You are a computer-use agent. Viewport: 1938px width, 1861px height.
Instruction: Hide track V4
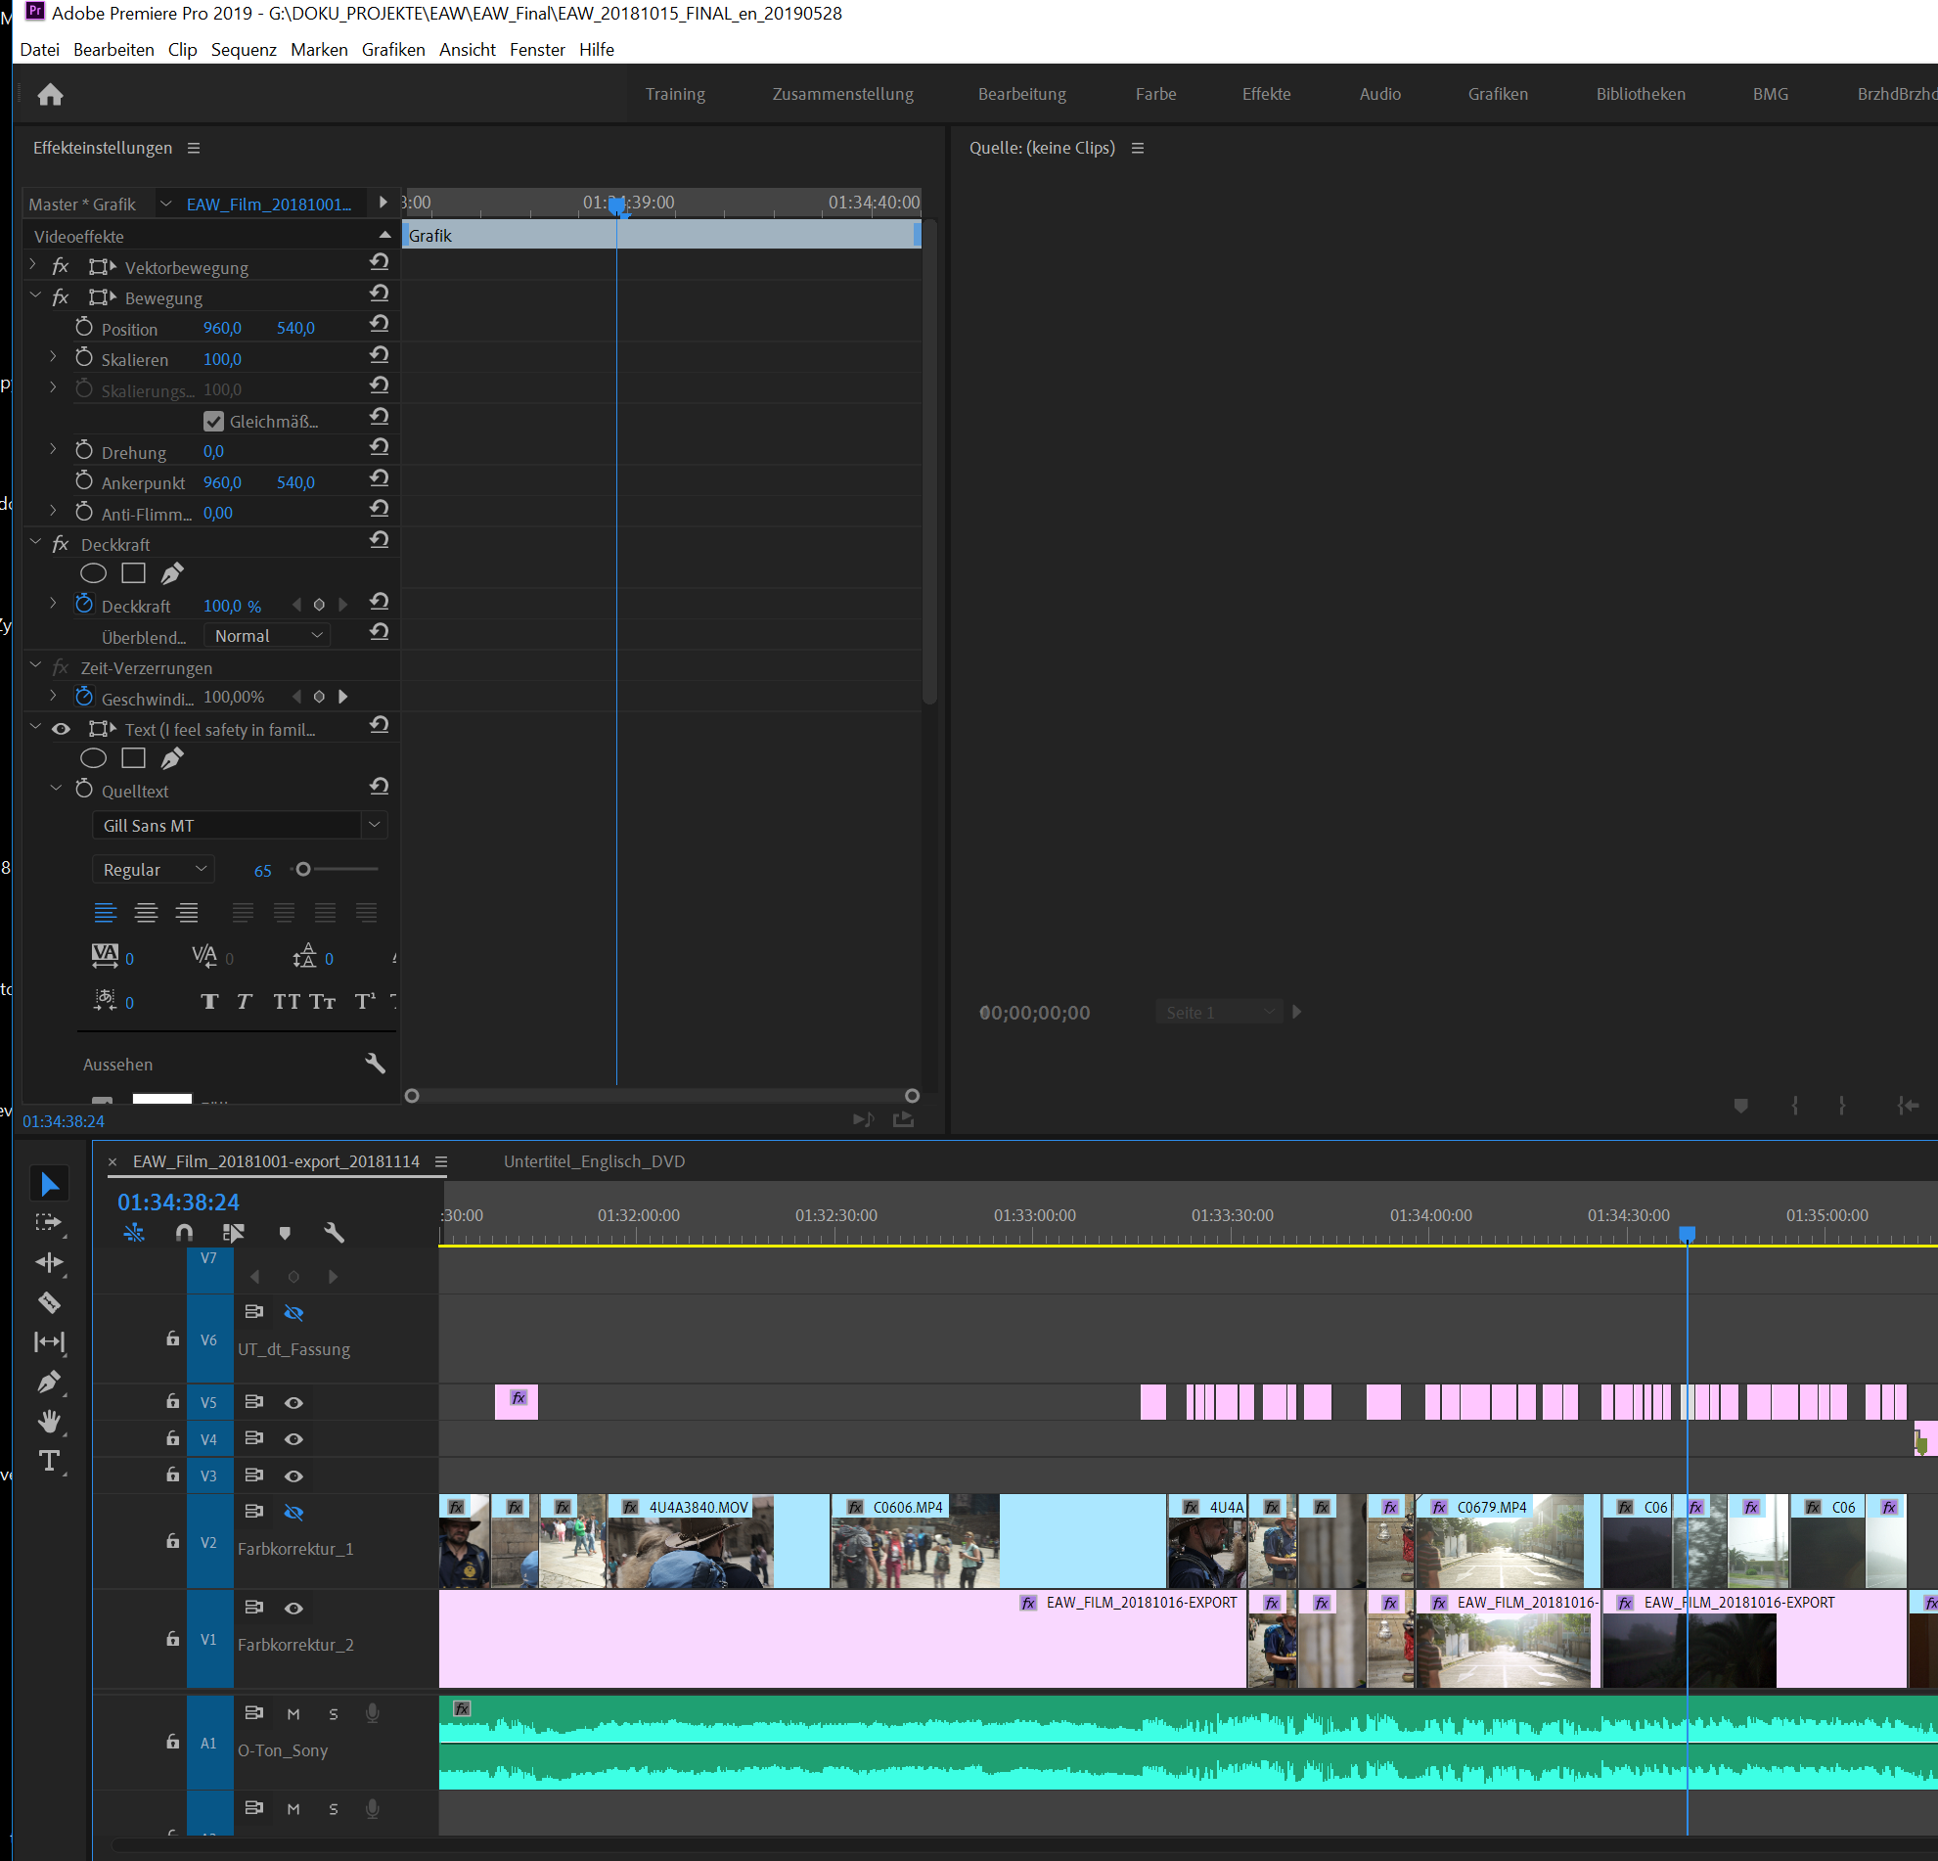[x=293, y=1438]
